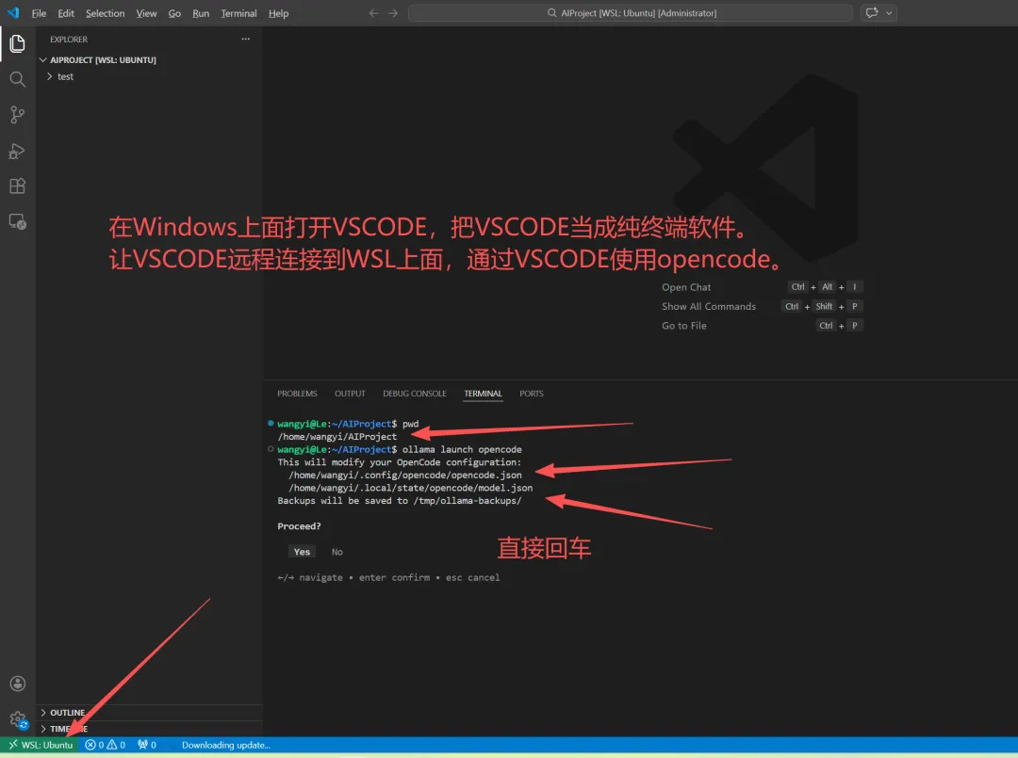This screenshot has width=1018, height=758.
Task: Select the TERMINAL tab
Action: tap(483, 394)
